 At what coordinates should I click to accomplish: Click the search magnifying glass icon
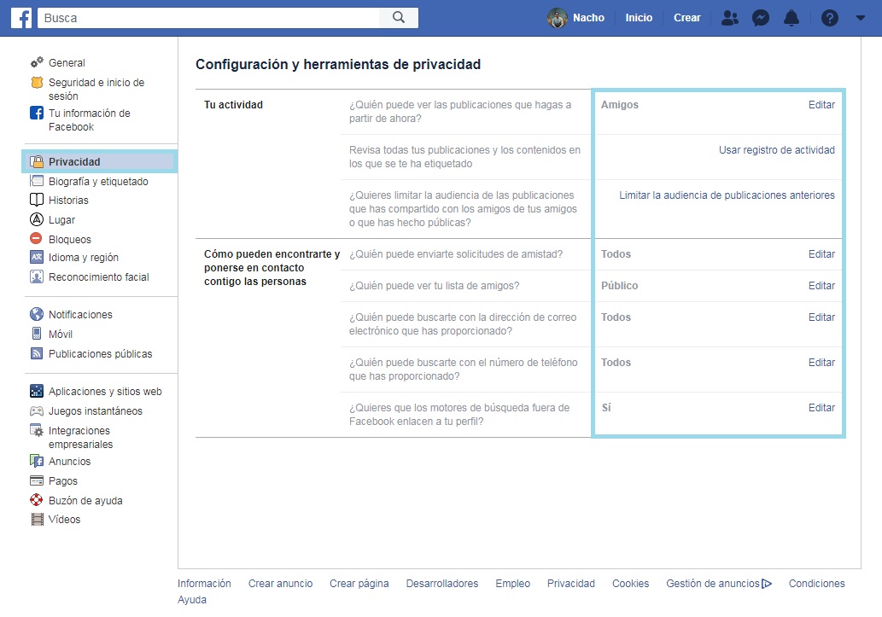click(x=399, y=17)
